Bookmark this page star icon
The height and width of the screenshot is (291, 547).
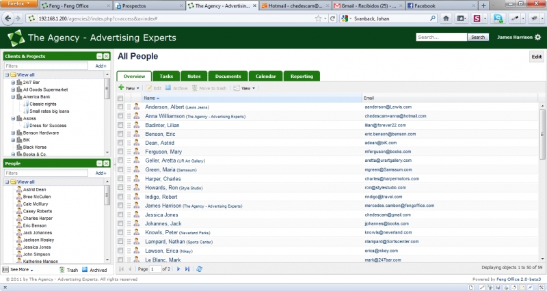(x=318, y=18)
